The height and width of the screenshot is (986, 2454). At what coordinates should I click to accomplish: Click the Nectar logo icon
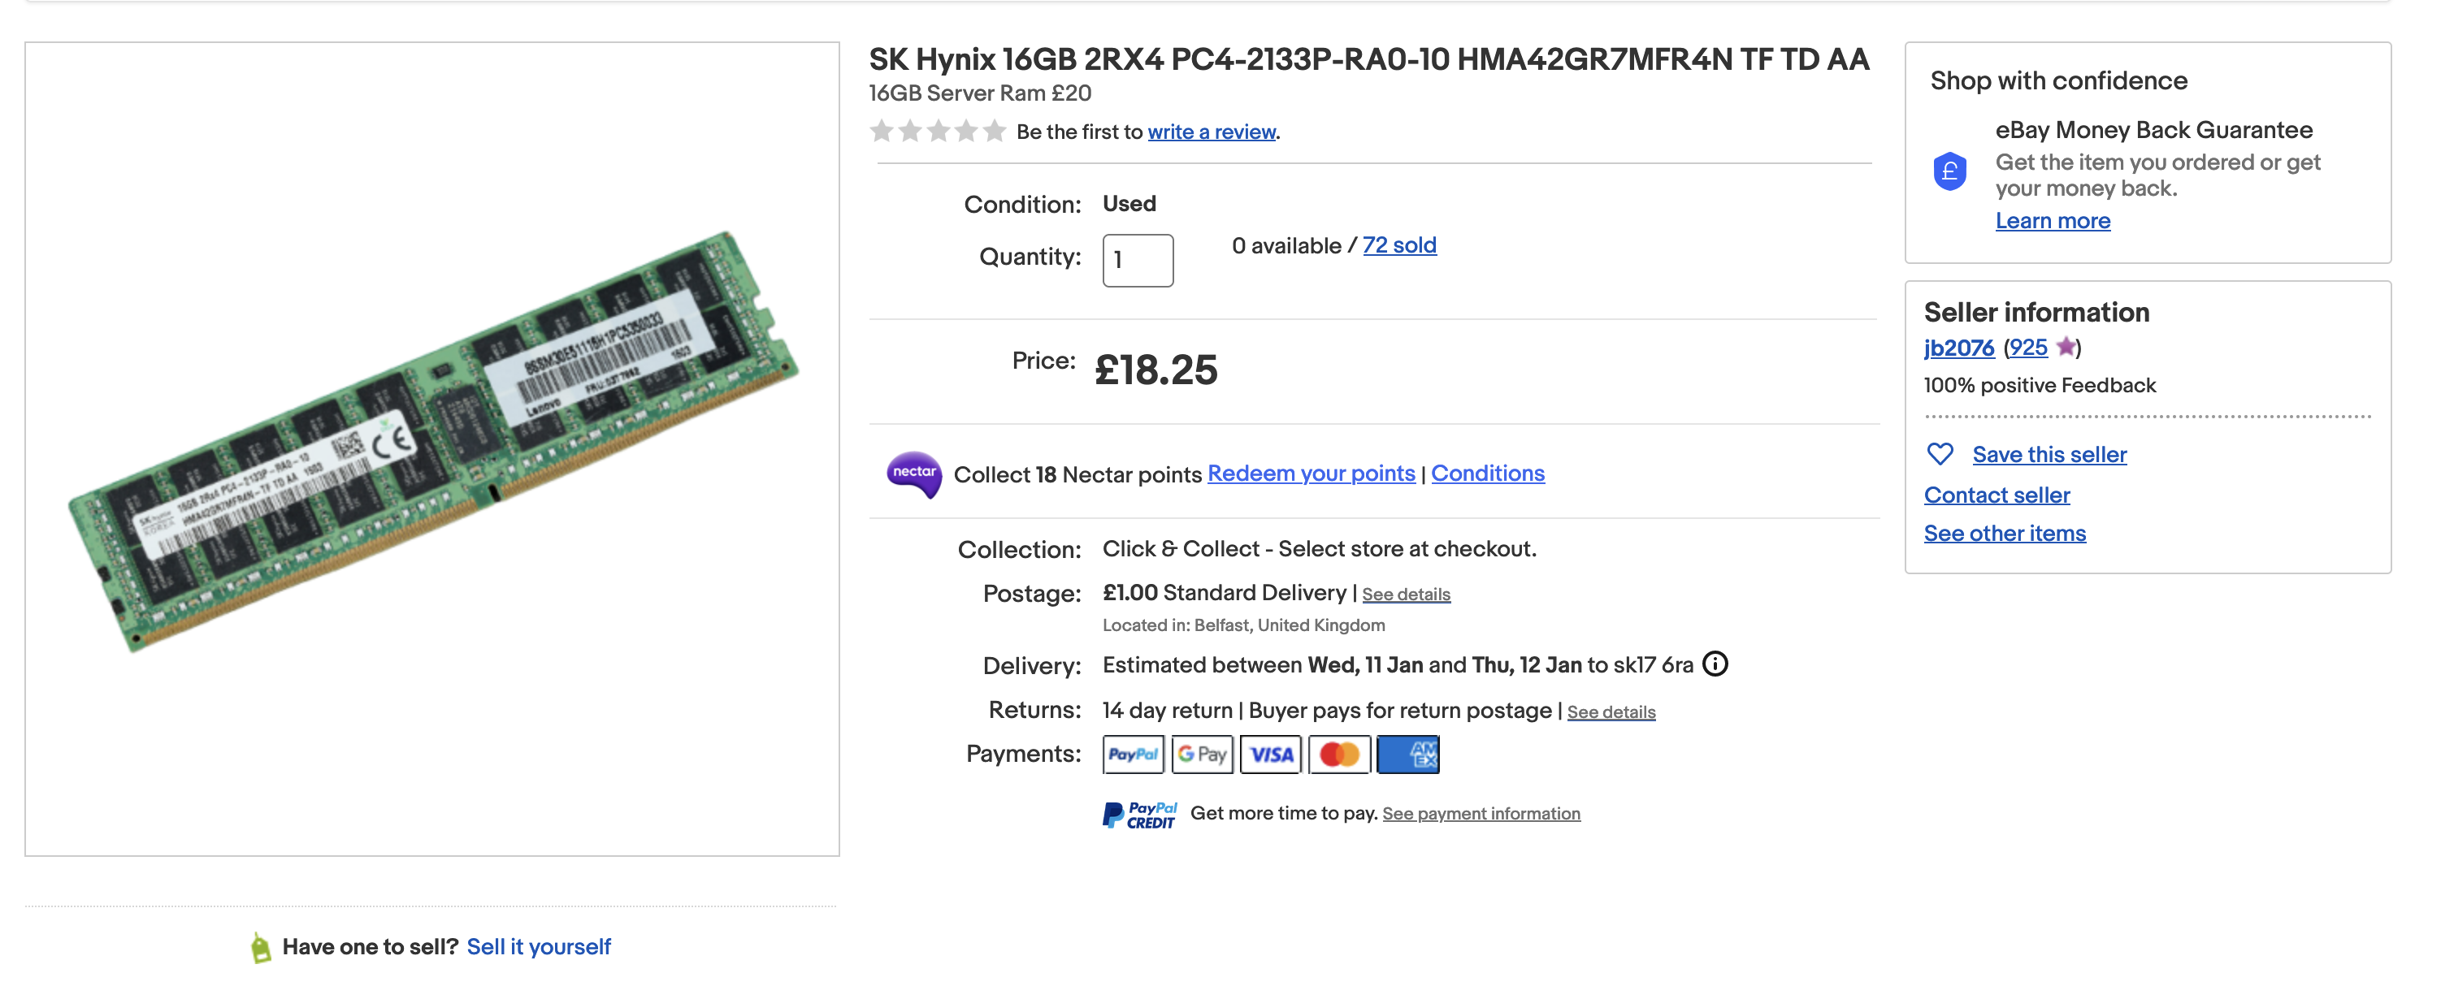point(913,474)
